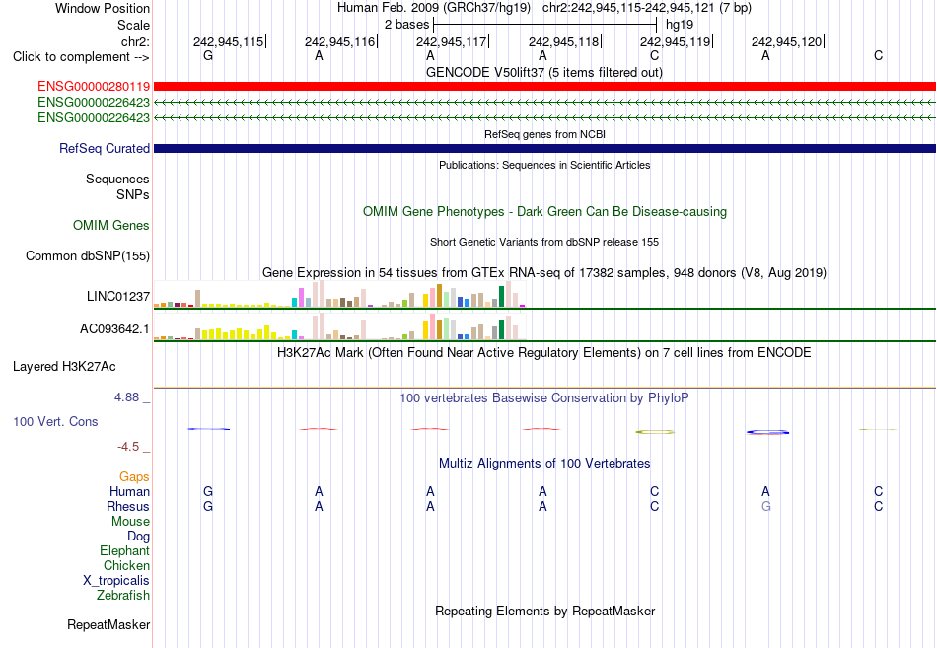The image size is (937, 648).
Task: Open GTEx Gene Expression track title
Action: pyautogui.click(x=544, y=273)
